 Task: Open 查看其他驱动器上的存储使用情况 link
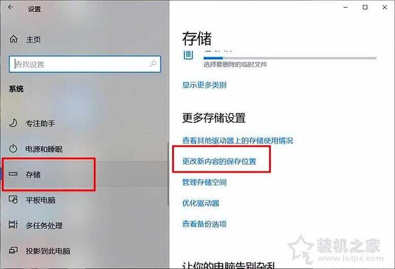click(238, 141)
